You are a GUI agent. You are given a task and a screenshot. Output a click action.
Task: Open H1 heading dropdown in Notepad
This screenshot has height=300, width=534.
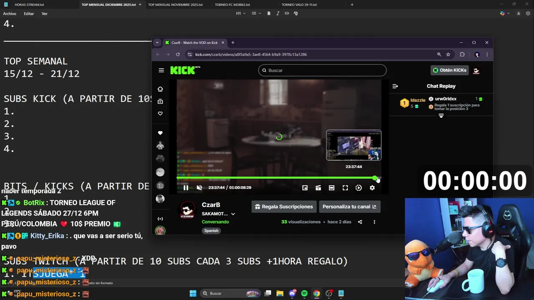pos(240,13)
